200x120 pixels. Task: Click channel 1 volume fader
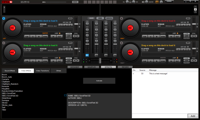(87, 44)
